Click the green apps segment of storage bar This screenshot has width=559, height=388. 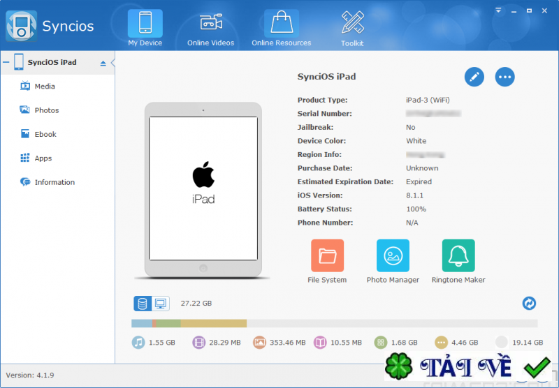168,323
